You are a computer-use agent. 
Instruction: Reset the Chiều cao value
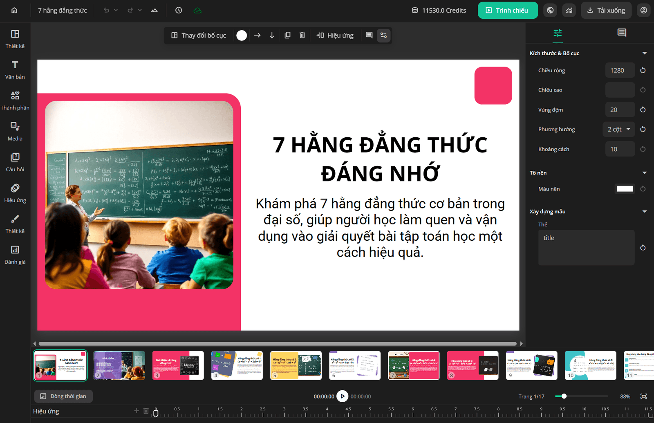(643, 90)
